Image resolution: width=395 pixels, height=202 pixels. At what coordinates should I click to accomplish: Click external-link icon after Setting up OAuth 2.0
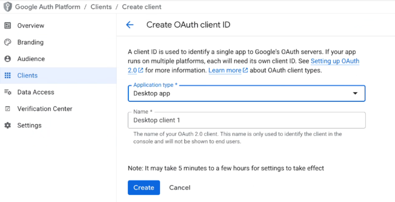(x=141, y=70)
